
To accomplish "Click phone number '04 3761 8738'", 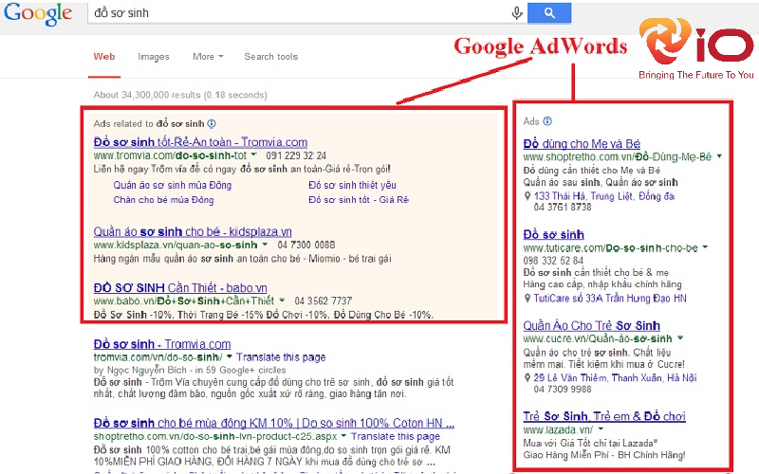I will pyautogui.click(x=563, y=207).
